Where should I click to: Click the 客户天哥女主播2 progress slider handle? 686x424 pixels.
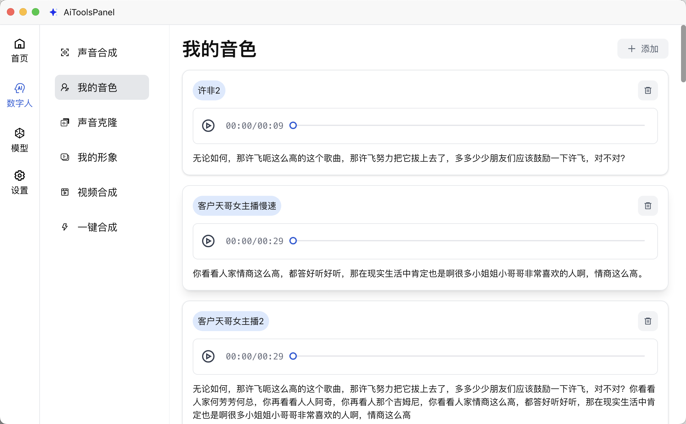coord(293,356)
